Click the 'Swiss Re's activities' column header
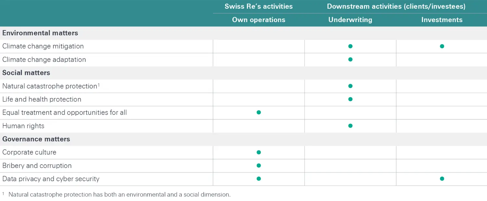The width and height of the screenshot is (487, 201). [258, 6]
